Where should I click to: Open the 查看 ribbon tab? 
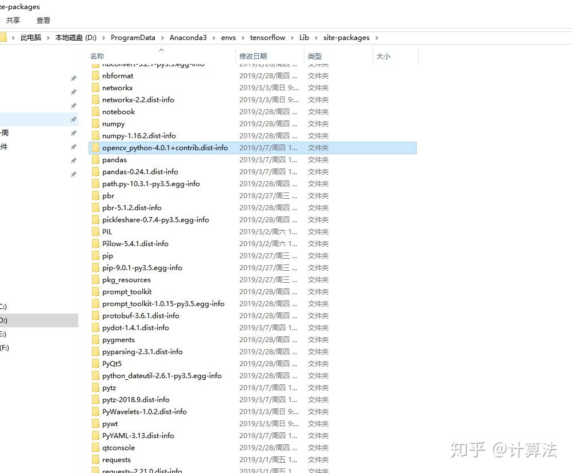tap(43, 21)
